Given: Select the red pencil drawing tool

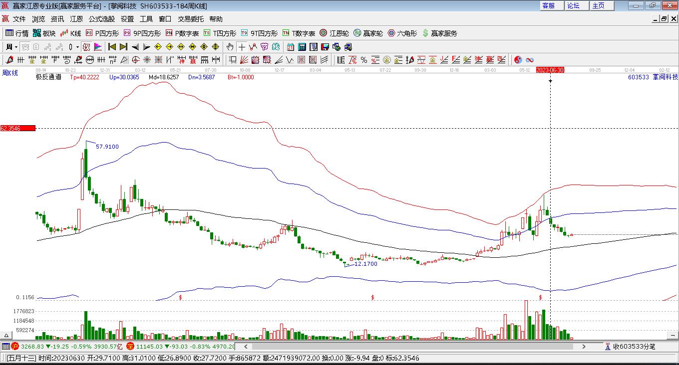Looking at the screenshot, I should click(9, 60).
